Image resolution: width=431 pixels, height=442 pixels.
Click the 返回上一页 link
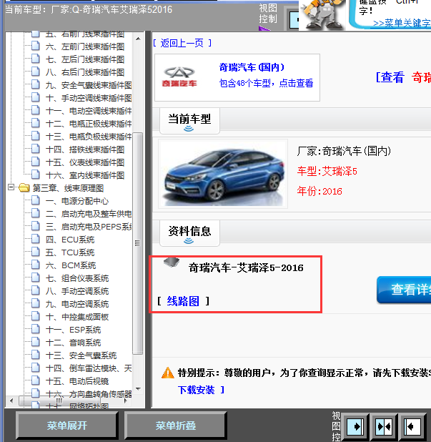coord(182,43)
